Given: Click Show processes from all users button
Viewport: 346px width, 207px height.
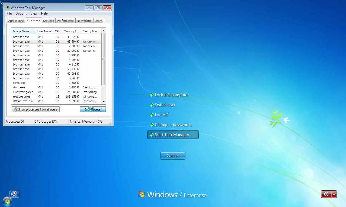Looking at the screenshot, I should 36,109.
